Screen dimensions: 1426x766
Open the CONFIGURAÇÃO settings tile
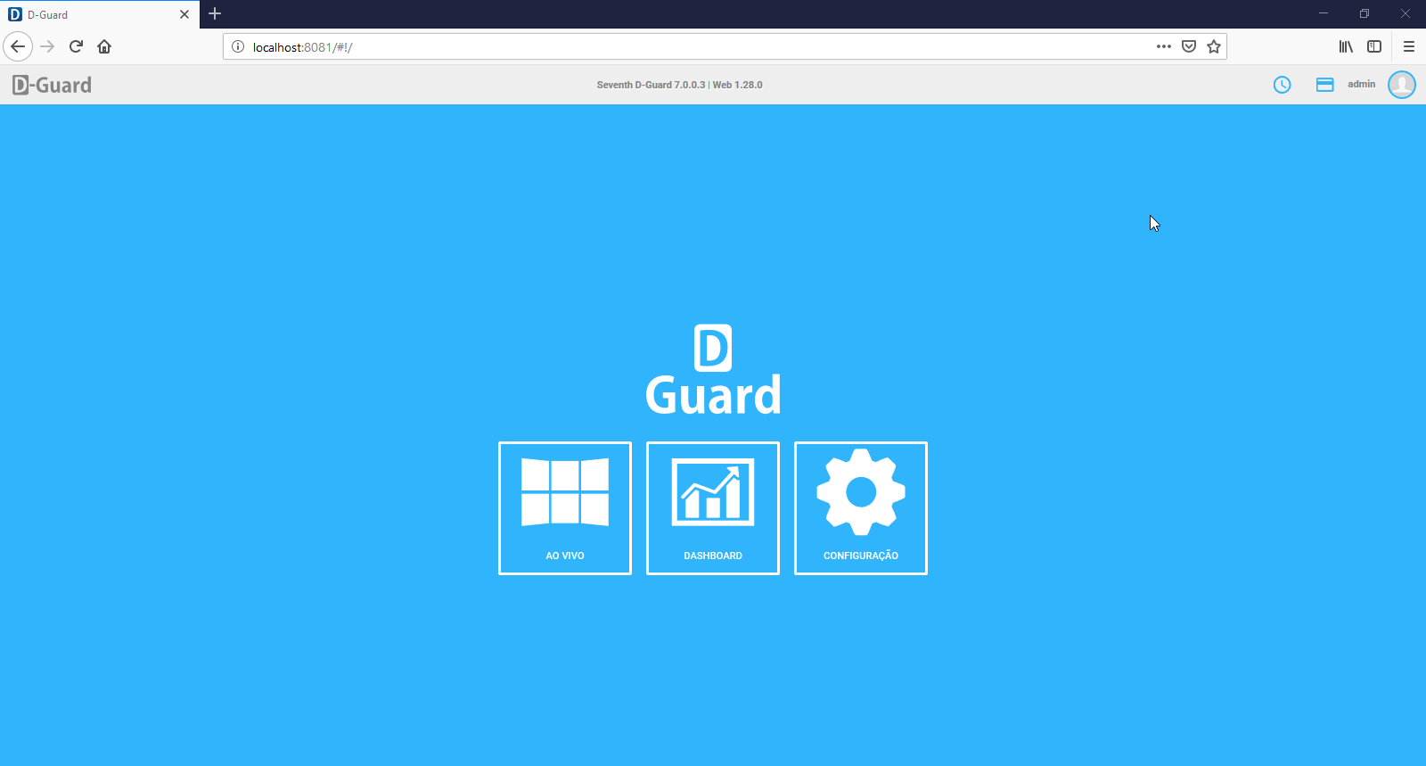point(861,508)
